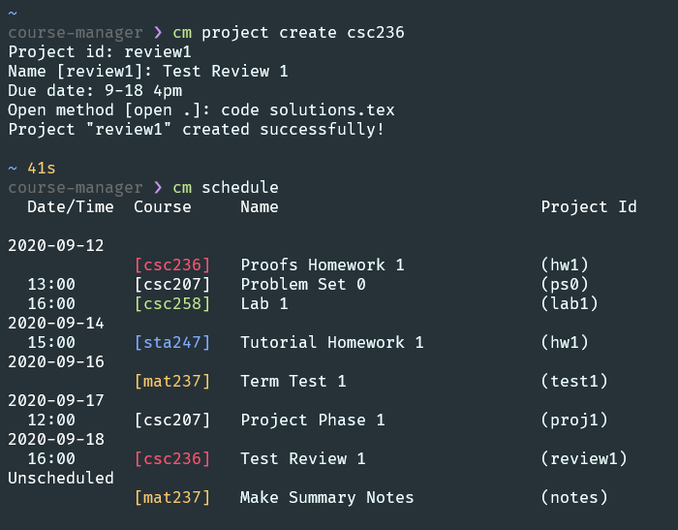Select the "Course" column header
This screenshot has height=530, width=678.
162,206
